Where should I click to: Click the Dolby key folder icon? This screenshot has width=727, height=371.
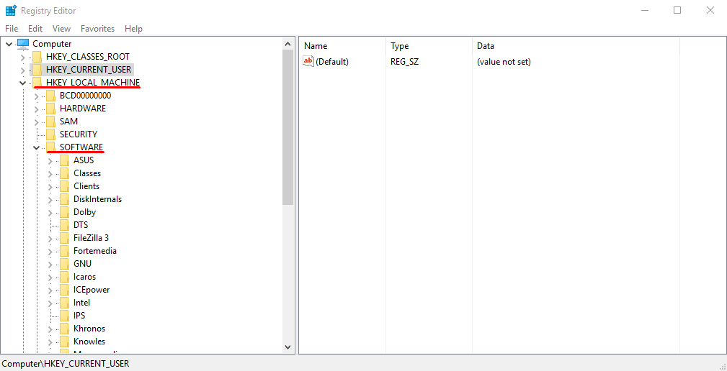coord(64,212)
